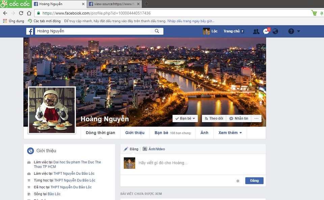Open THPT Nguyễn Du Bảo Lộc in Đã học tại row

71,187
